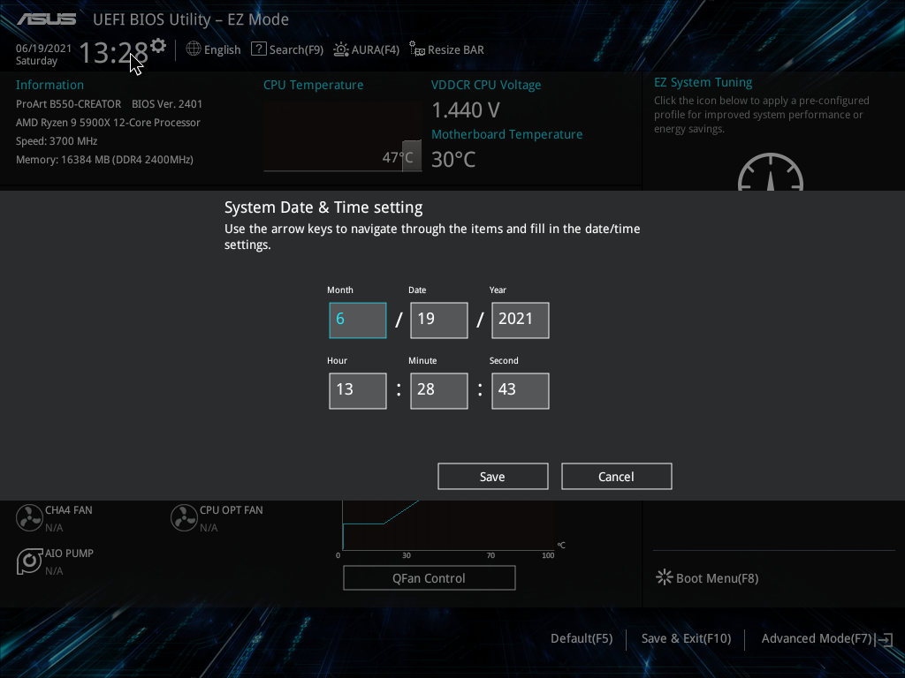Open the English language selector
The height and width of the screenshot is (678, 905).
pyautogui.click(x=213, y=49)
